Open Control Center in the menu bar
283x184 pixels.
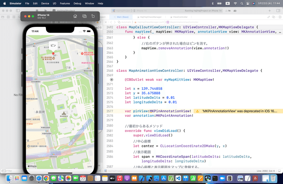pyautogui.click(x=248, y=4)
